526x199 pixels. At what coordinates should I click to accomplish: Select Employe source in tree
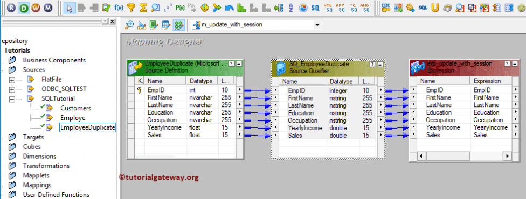(73, 118)
